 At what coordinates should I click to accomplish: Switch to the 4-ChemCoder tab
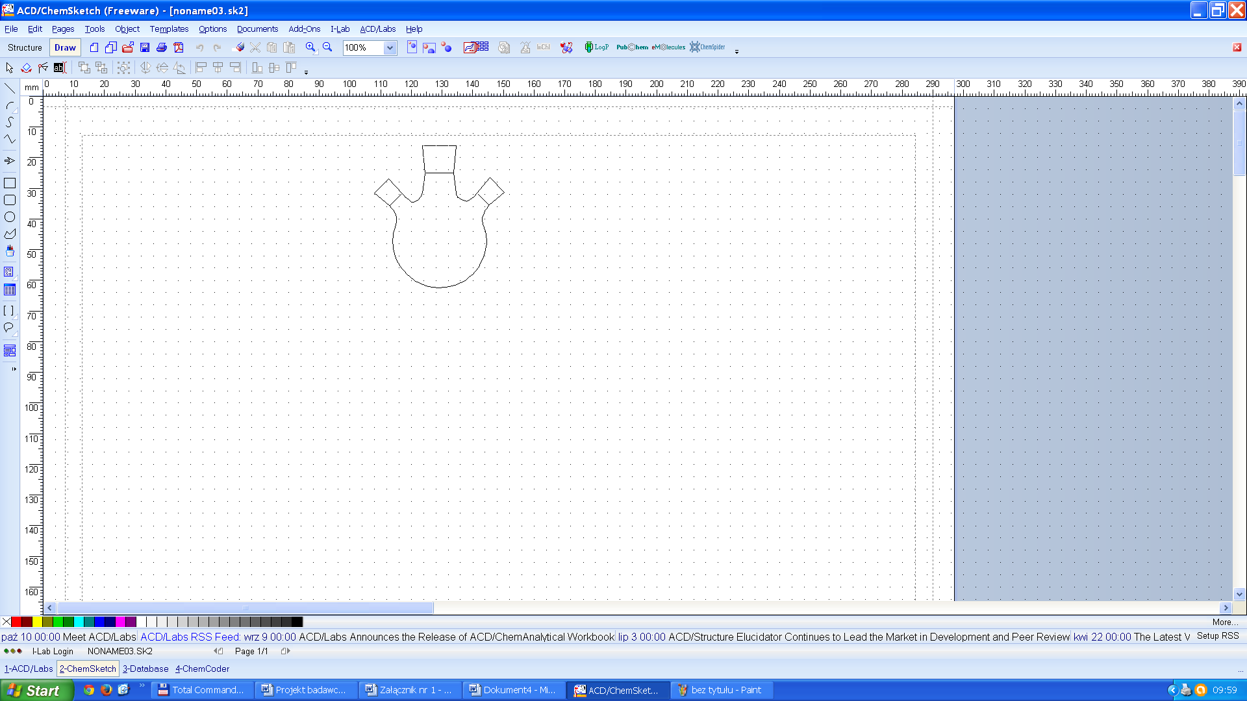tap(202, 669)
